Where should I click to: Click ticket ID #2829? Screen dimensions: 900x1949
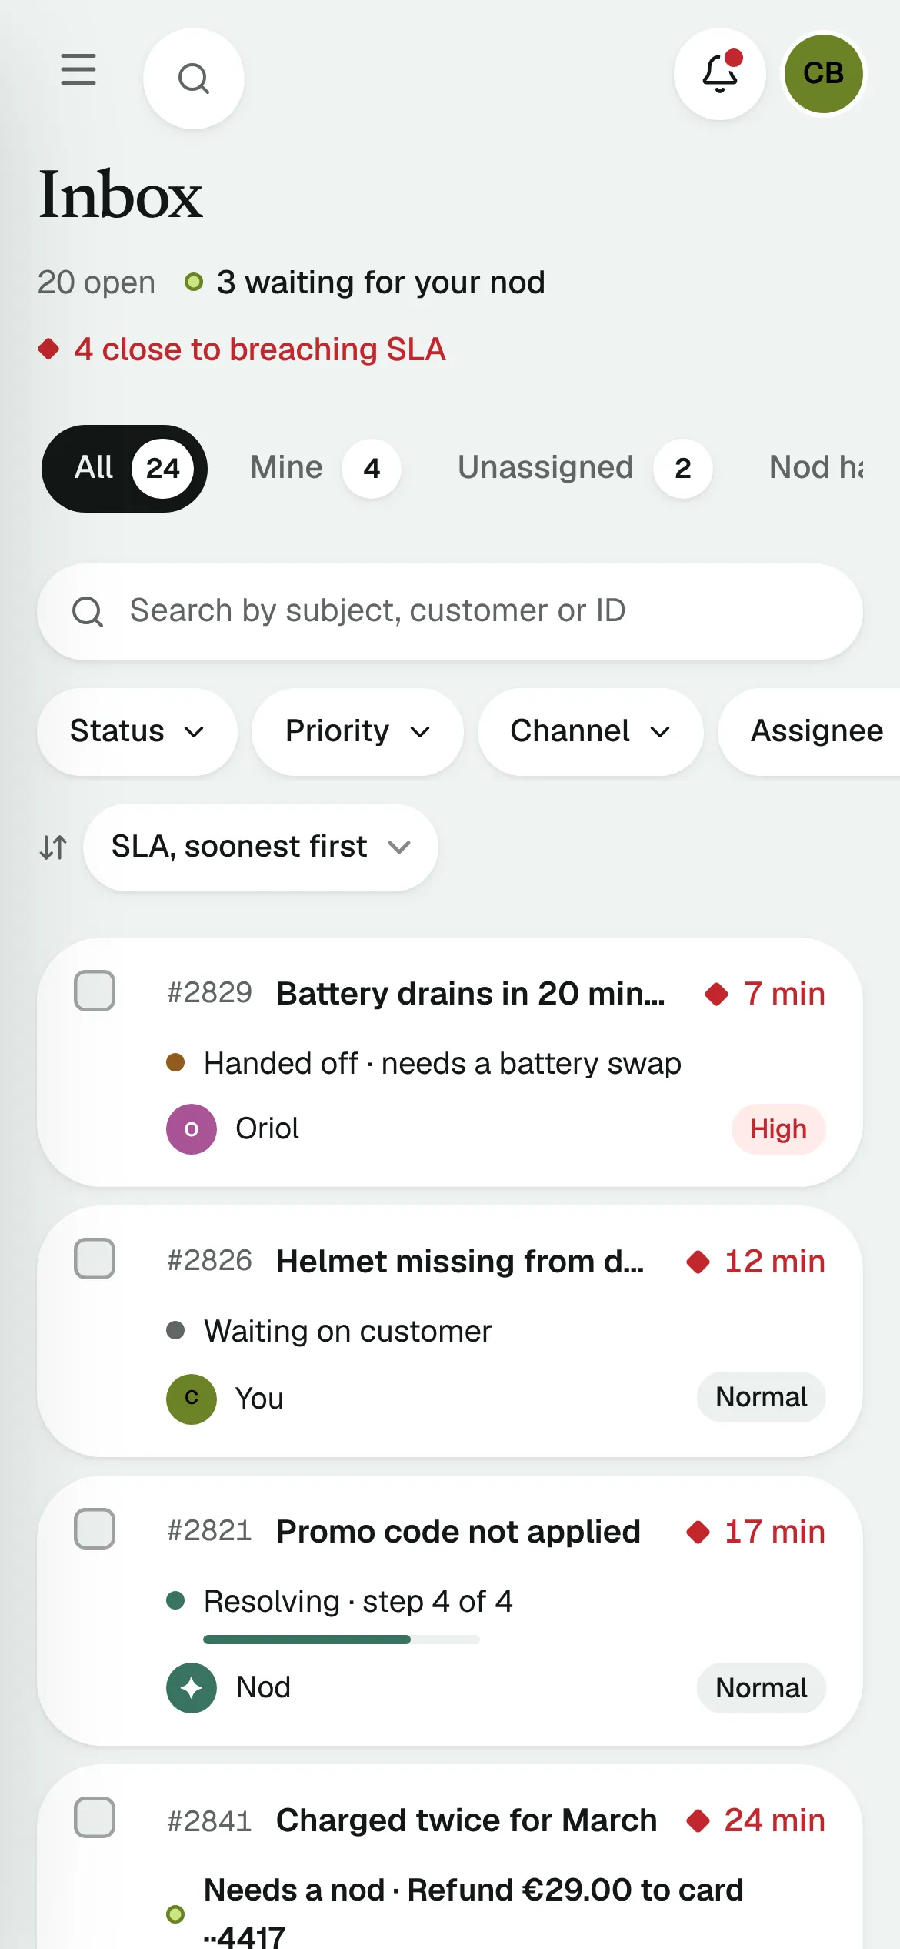(x=210, y=993)
